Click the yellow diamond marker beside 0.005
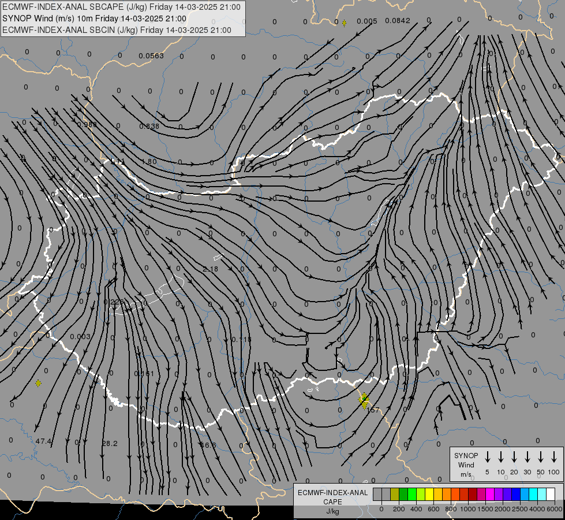 point(344,23)
